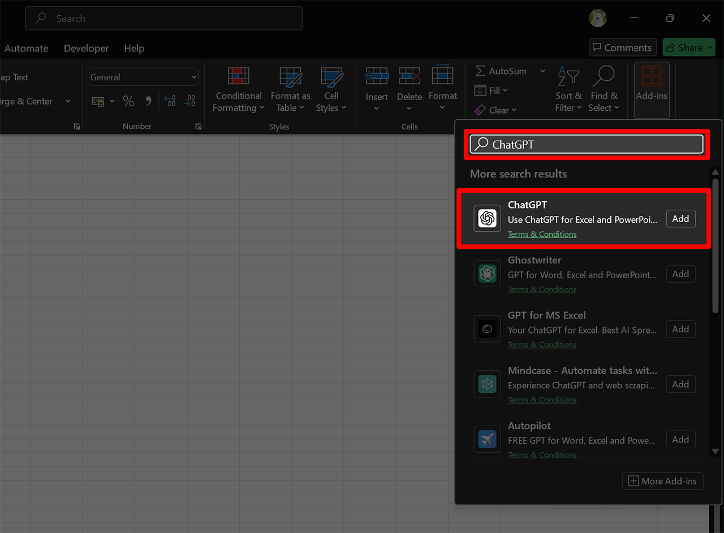Open Conditional Formatting in the Styles group
This screenshot has height=533, width=724.
[238, 90]
